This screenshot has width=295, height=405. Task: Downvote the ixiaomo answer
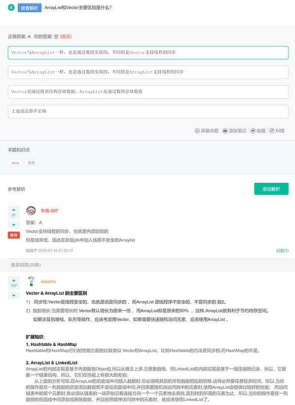14,296
